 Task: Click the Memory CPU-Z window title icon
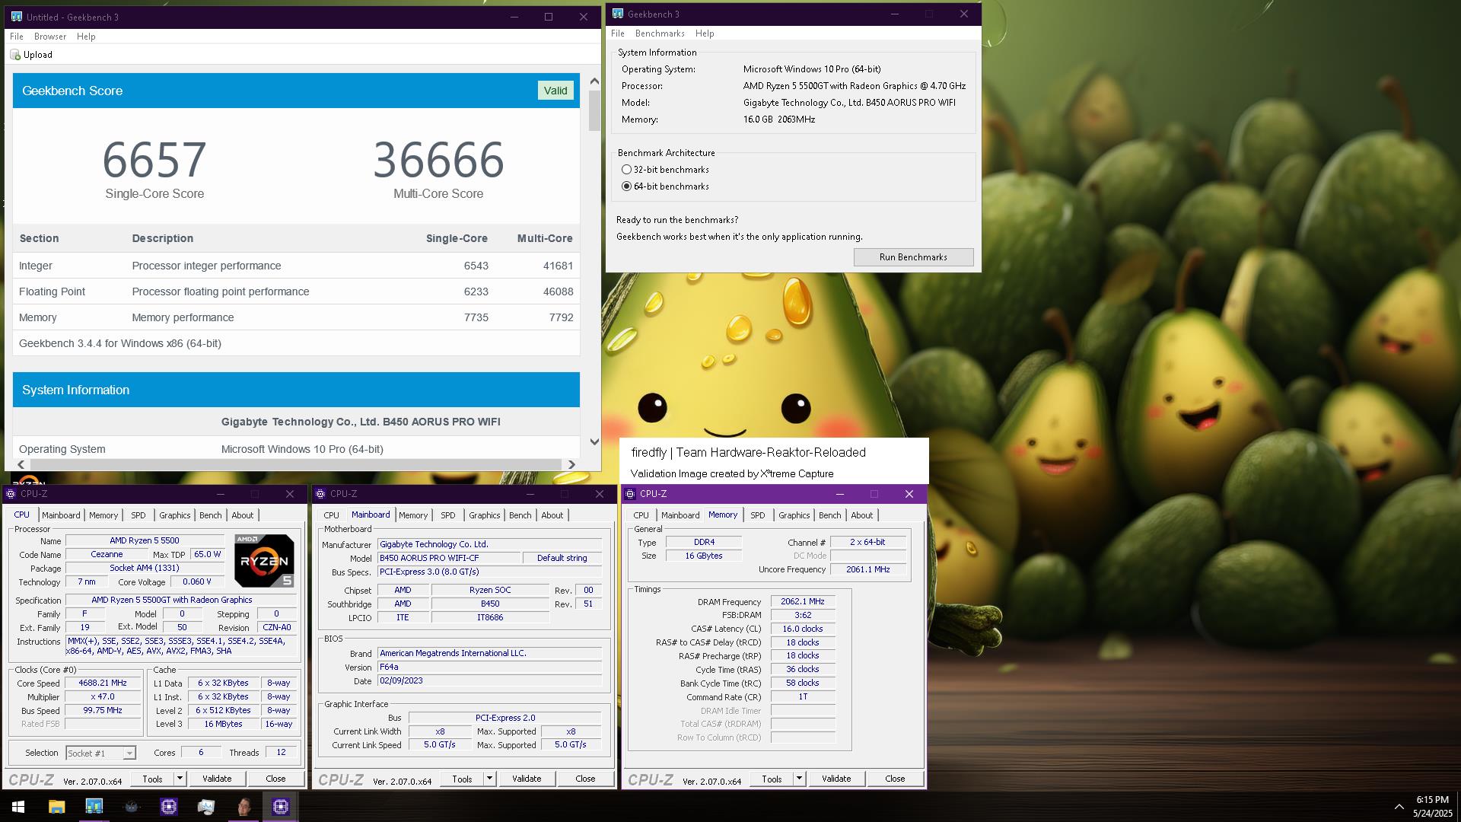630,494
